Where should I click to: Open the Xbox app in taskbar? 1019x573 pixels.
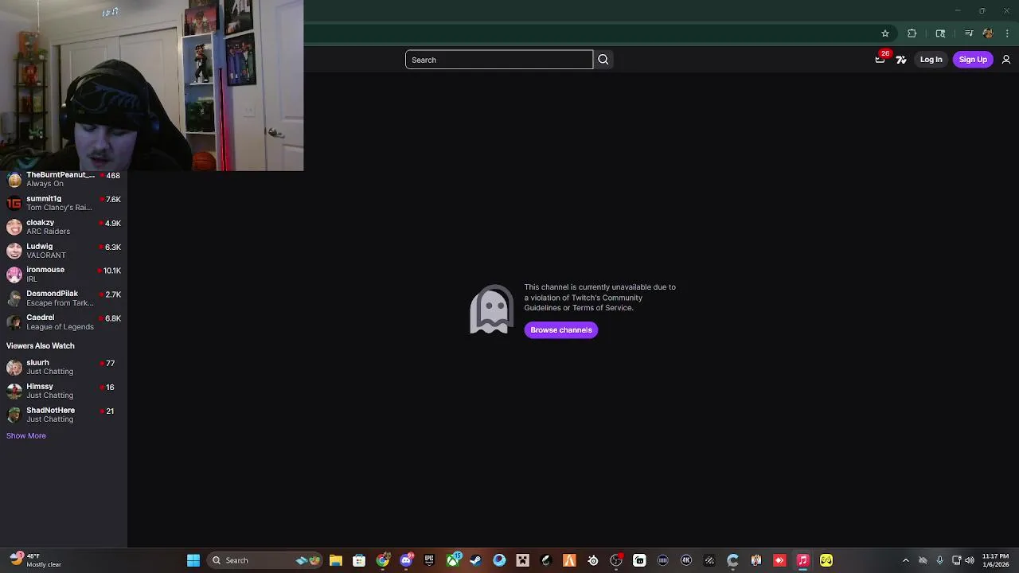(x=453, y=560)
